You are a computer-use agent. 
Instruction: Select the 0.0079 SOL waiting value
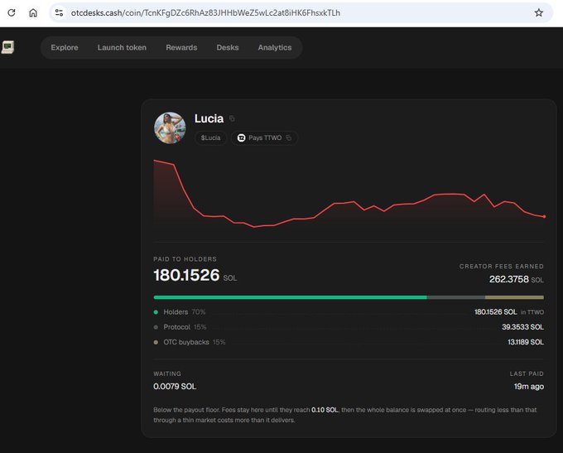tap(175, 387)
